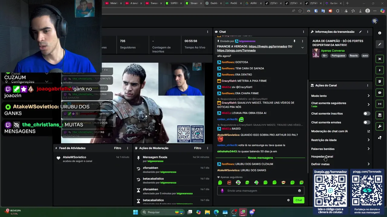
Task: Open the chat bubble sidebar icon
Action: click(380, 93)
